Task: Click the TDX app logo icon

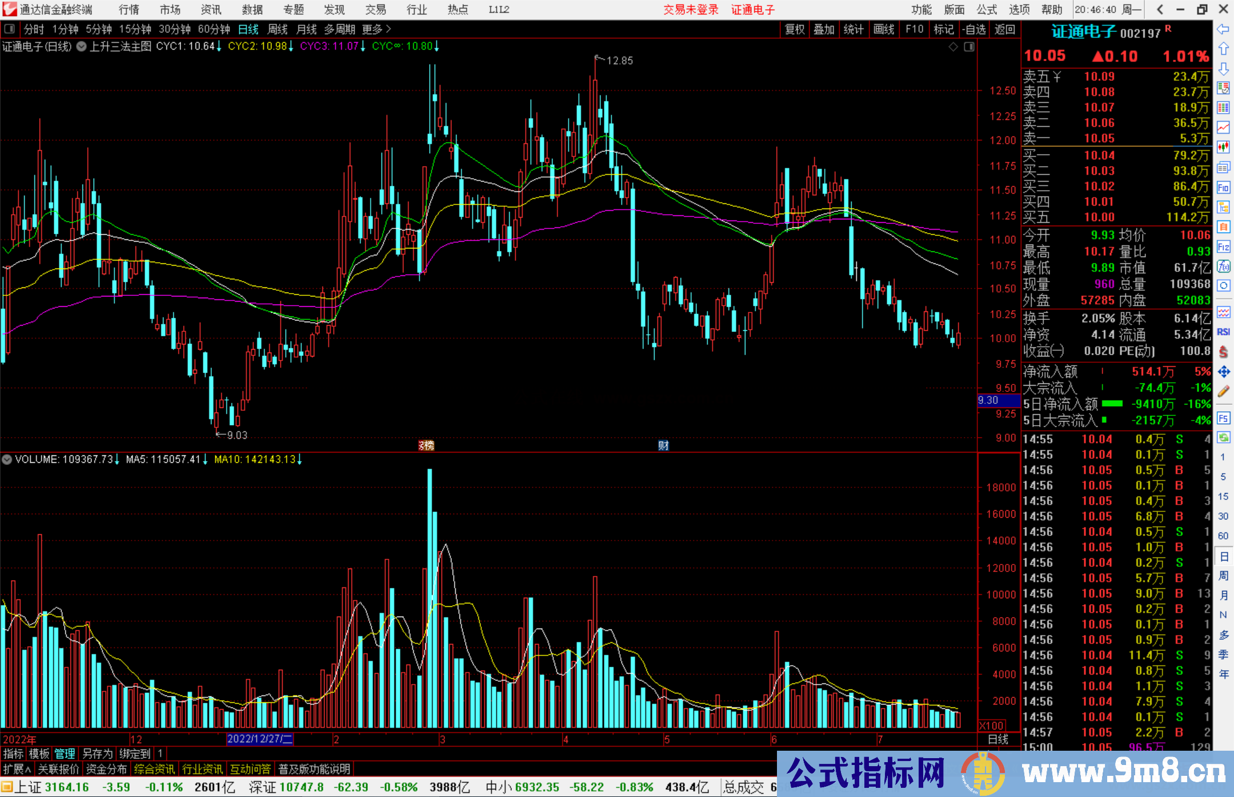Action: [x=10, y=9]
